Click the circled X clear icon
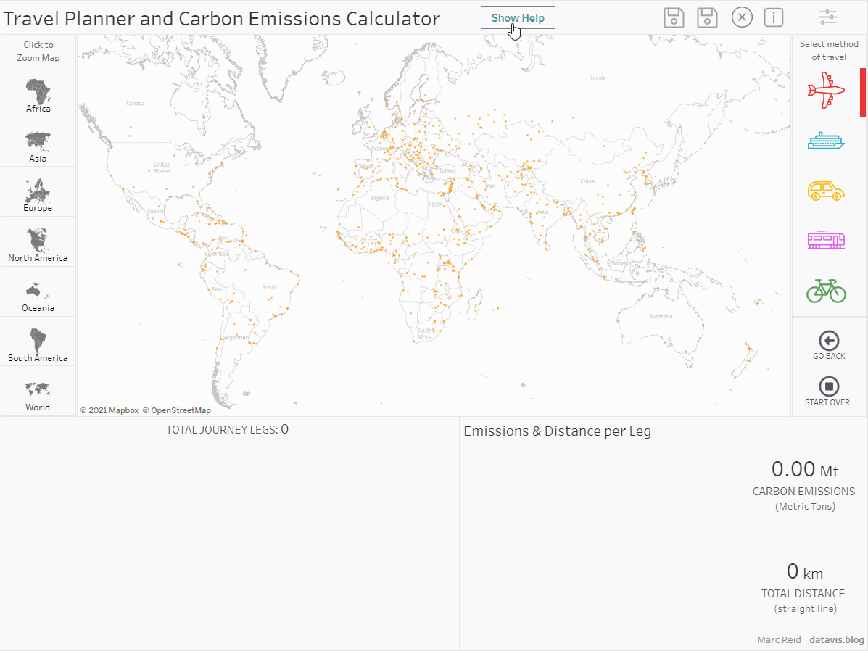Image resolution: width=868 pixels, height=651 pixels. (x=742, y=17)
